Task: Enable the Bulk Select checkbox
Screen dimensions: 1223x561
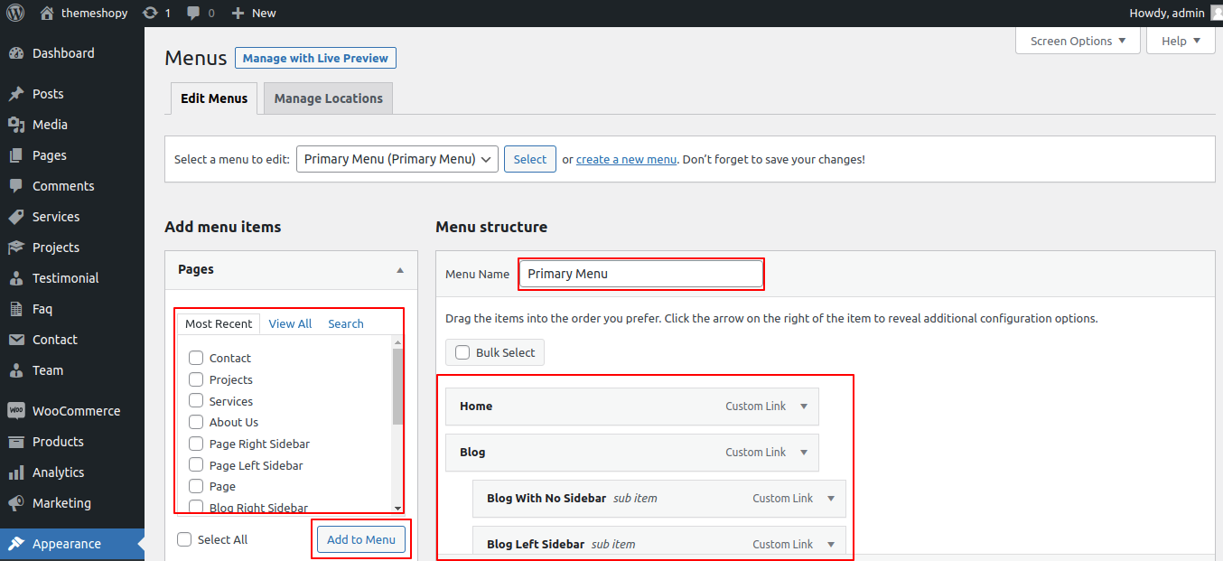Action: 462,352
